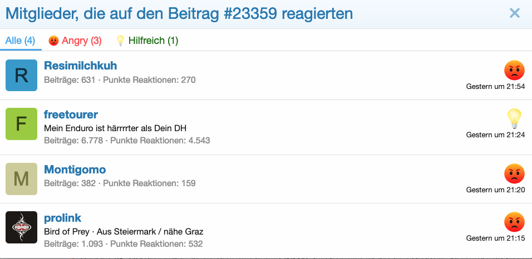Switch to the Alle (4) tab
The width and height of the screenshot is (532, 259).
pyautogui.click(x=20, y=41)
